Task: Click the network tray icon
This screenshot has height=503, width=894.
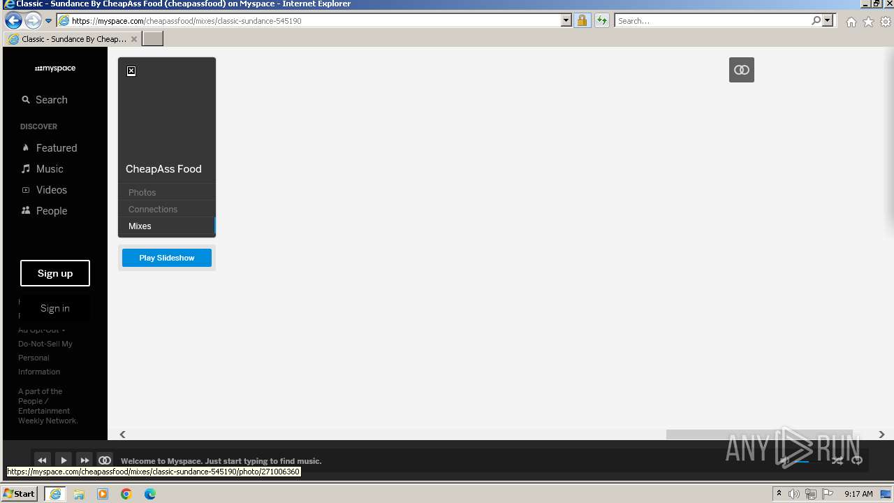Action: pyautogui.click(x=811, y=494)
